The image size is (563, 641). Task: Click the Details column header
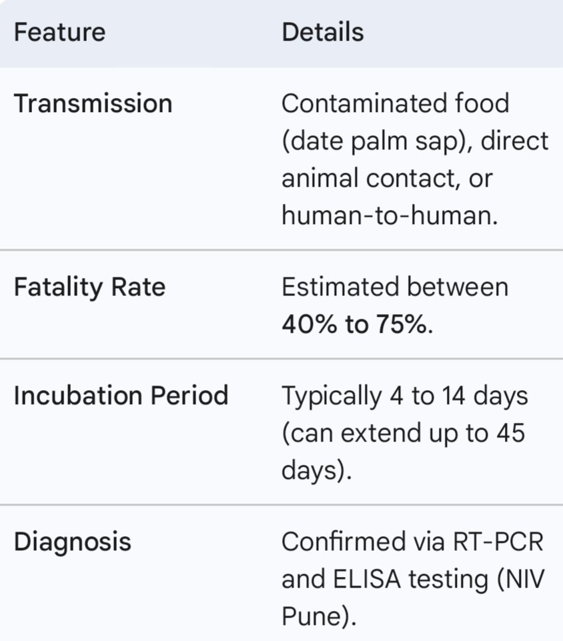pos(323,32)
